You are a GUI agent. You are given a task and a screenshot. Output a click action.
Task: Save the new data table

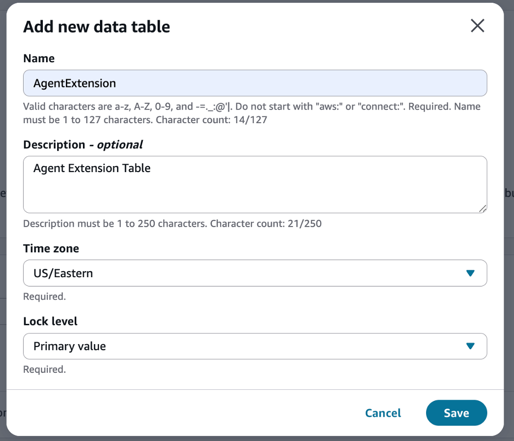[456, 413]
